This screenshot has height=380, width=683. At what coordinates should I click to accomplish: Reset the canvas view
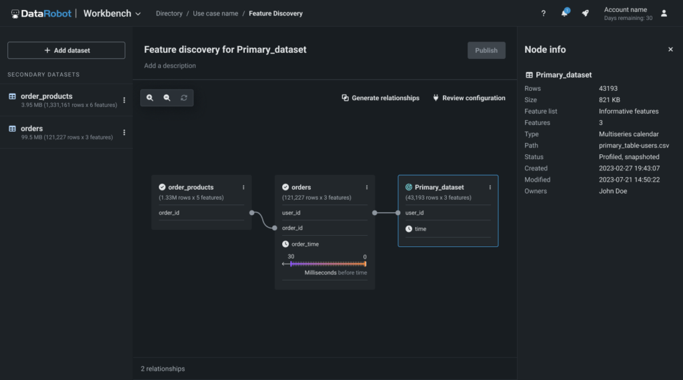[x=184, y=98]
